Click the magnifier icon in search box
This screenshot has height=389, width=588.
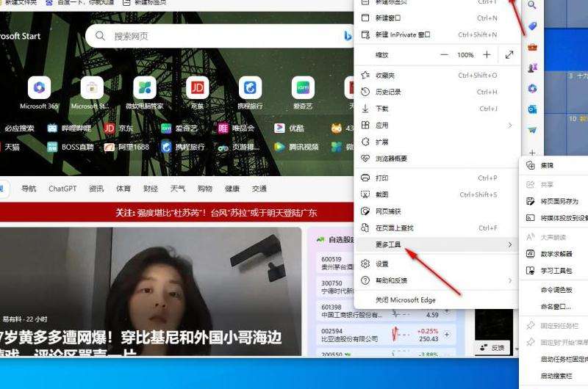(100, 36)
